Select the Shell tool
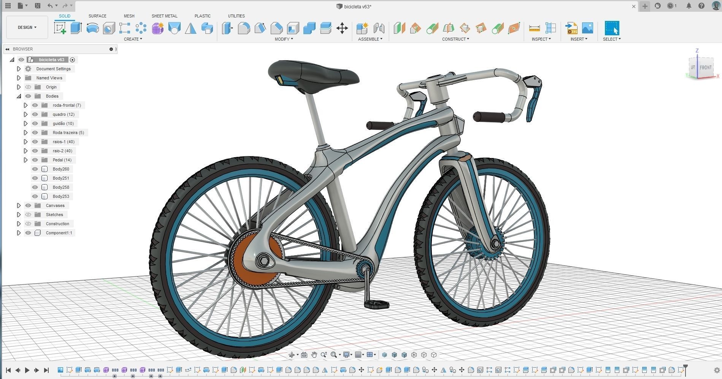This screenshot has width=722, height=379. pyautogui.click(x=293, y=28)
